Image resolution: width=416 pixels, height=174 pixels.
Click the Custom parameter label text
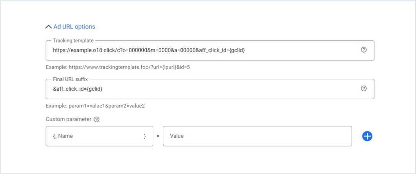click(x=68, y=119)
